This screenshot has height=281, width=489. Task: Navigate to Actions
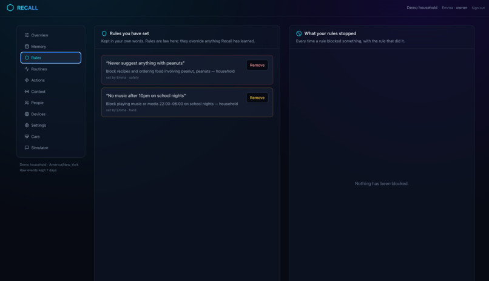click(x=51, y=80)
